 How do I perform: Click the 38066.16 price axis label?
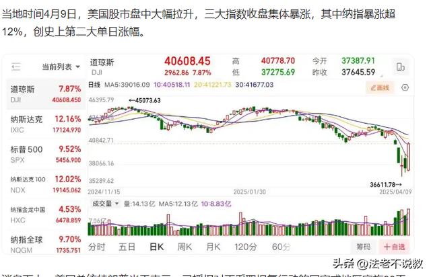101,163
